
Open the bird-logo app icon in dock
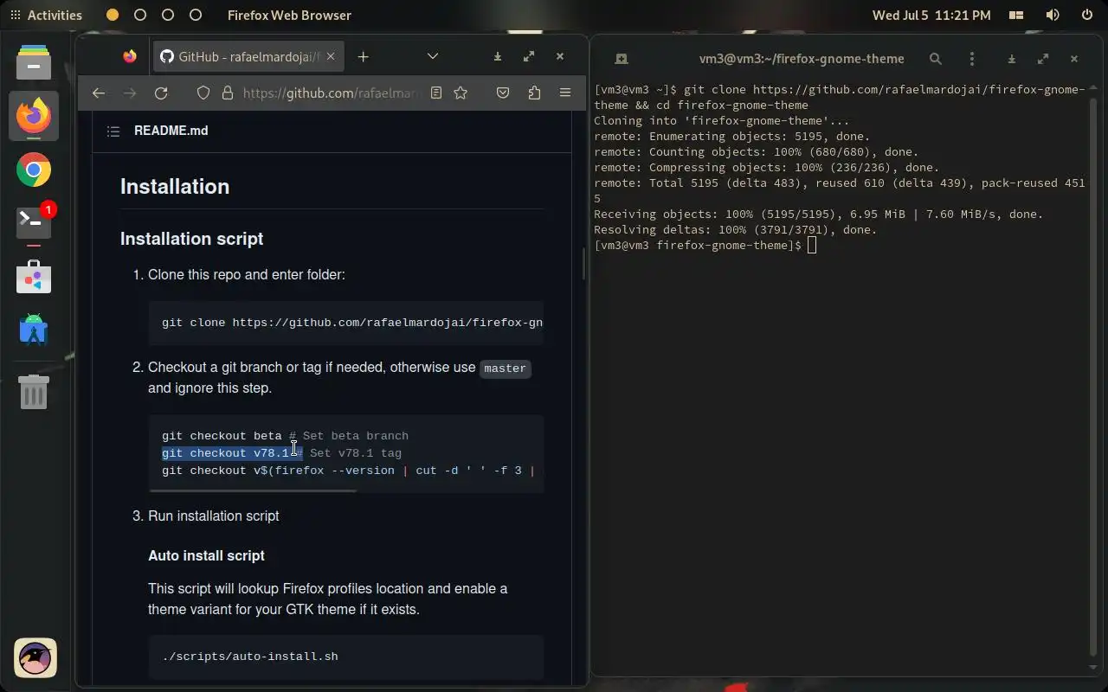pos(35,659)
